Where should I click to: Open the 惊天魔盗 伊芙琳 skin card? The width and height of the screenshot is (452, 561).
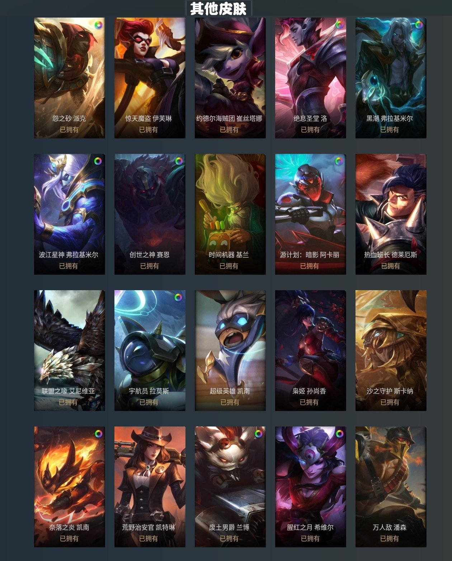[150, 78]
